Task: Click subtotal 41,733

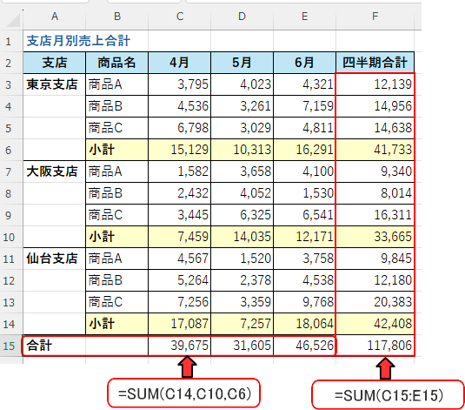Action: coord(375,150)
